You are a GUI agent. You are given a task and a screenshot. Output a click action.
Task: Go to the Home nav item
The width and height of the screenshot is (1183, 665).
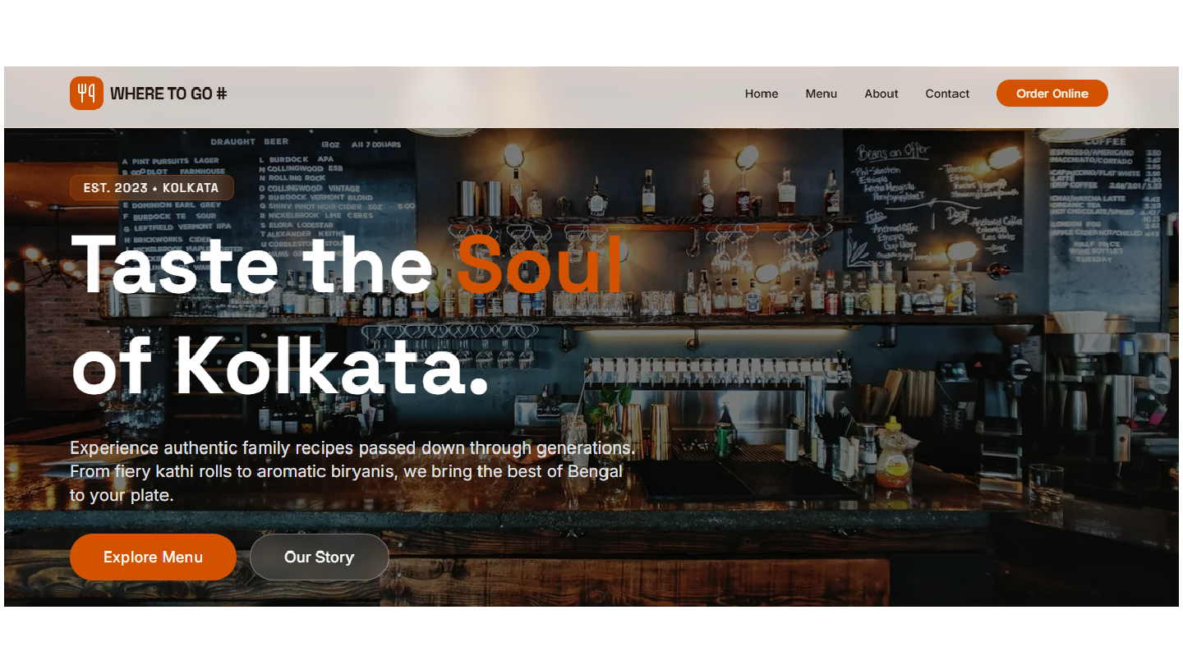(x=762, y=94)
